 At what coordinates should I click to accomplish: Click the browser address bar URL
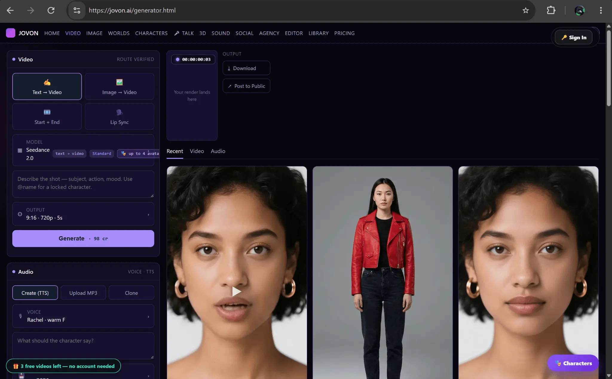pyautogui.click(x=132, y=10)
